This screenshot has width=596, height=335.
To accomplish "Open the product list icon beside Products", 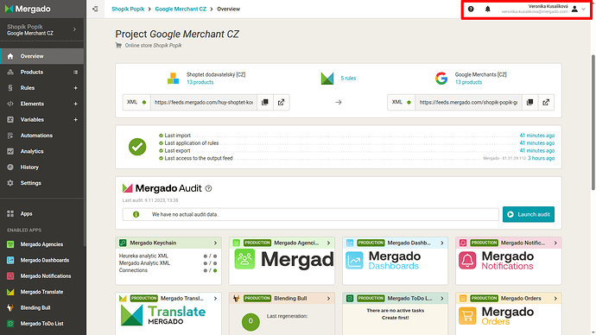I will click(x=75, y=73).
